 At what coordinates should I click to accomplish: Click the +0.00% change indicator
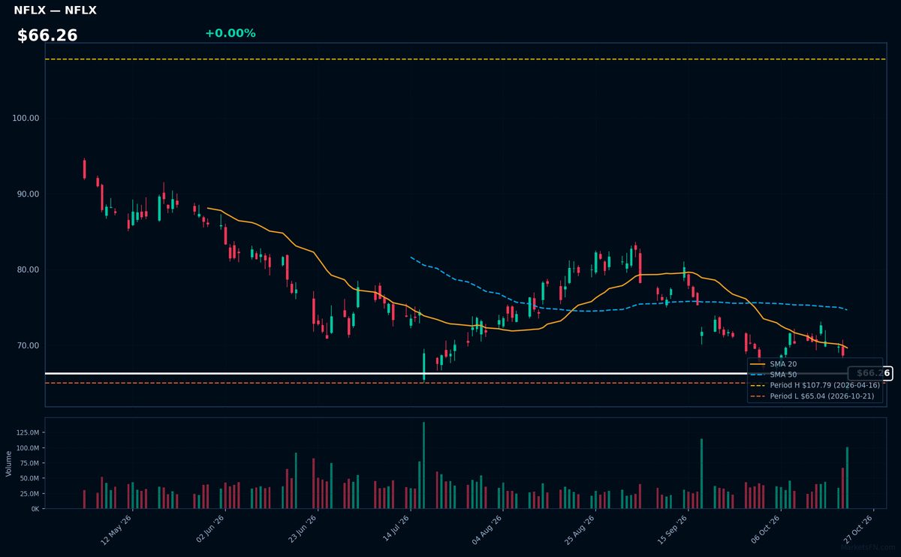coord(230,33)
